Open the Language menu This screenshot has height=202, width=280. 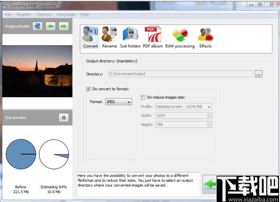(66, 14)
